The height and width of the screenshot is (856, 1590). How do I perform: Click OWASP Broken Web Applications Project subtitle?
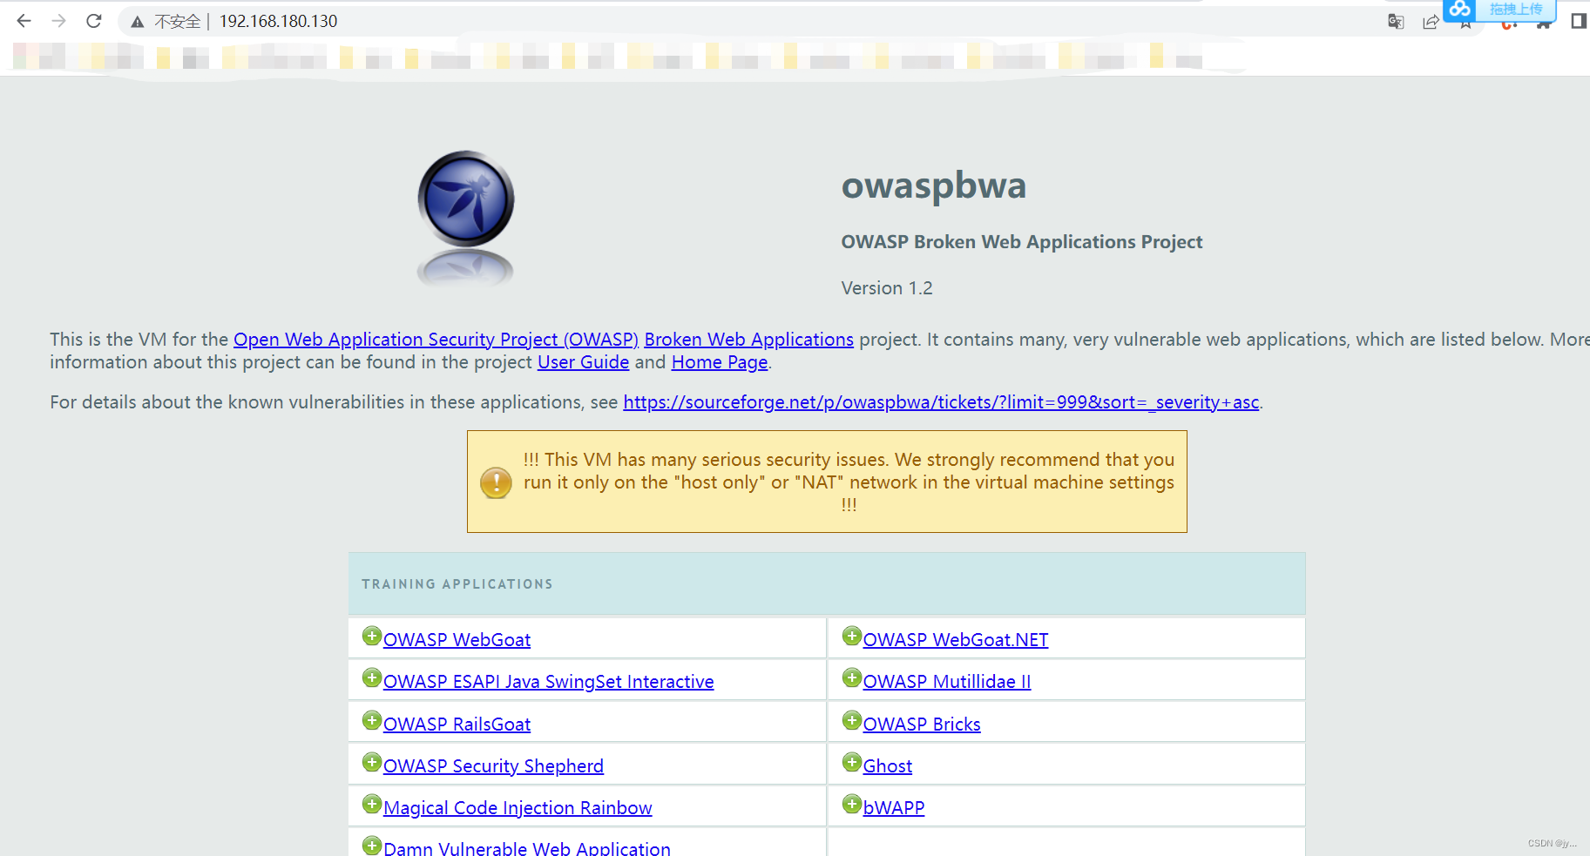1022,242
